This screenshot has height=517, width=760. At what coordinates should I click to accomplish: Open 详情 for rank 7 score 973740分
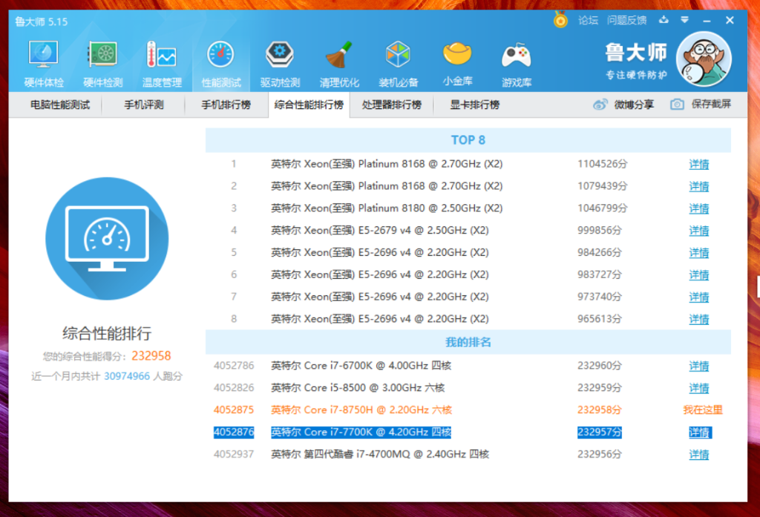point(699,297)
